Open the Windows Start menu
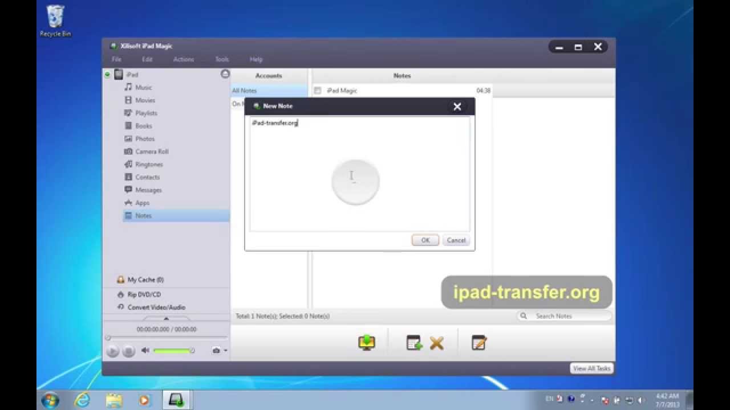The image size is (730, 410). click(50, 400)
